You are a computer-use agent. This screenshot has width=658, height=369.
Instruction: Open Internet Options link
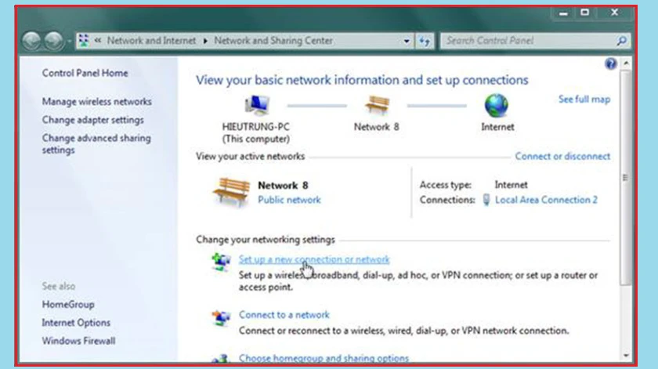click(x=76, y=323)
